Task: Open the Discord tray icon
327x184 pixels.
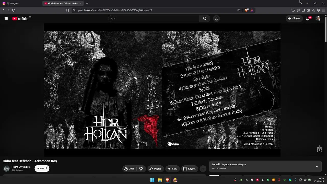Action: pos(252,180)
